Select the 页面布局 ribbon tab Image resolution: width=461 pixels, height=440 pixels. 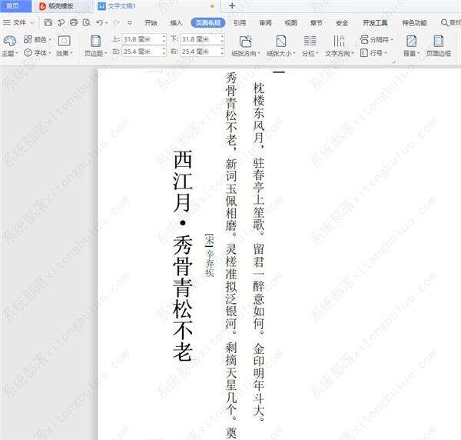208,22
